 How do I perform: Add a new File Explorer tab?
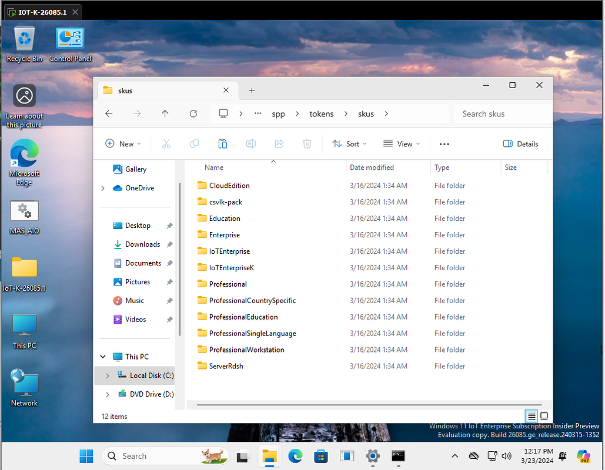(252, 90)
